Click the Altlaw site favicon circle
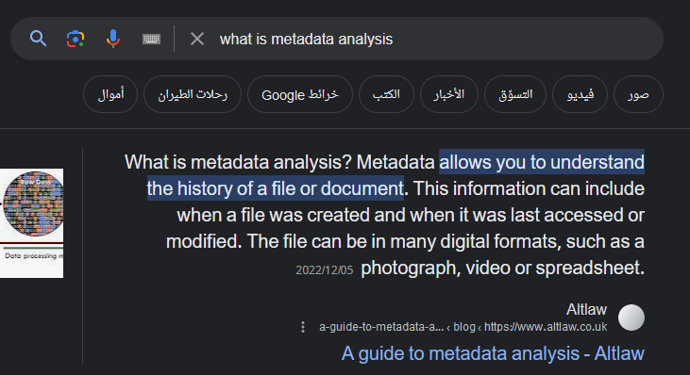Image resolution: width=690 pixels, height=375 pixels. (631, 318)
